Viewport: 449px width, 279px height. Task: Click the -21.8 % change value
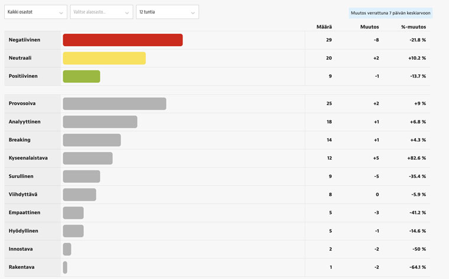click(418, 40)
